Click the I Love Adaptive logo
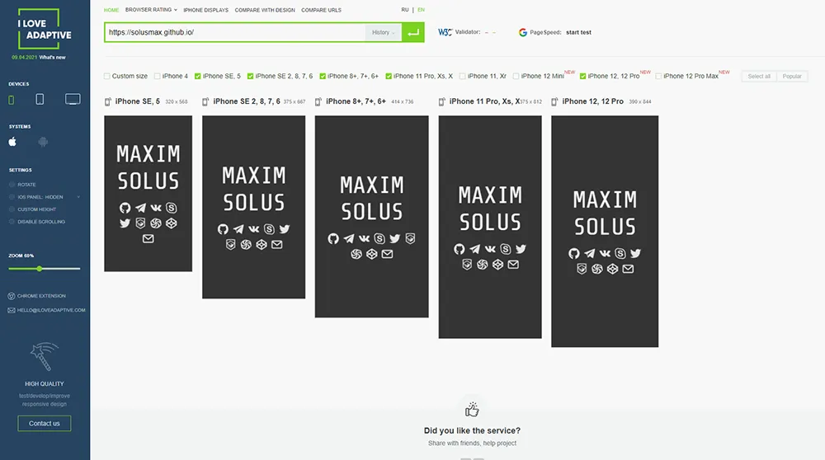Image resolution: width=825 pixels, height=460 pixels. pyautogui.click(x=45, y=30)
